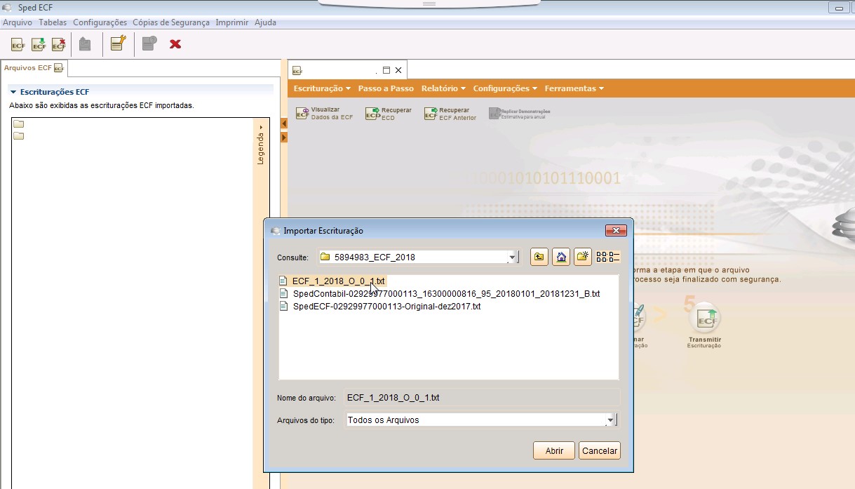Click the import ECF icon with green arrow
The width and height of the screenshot is (855, 489).
tap(39, 44)
